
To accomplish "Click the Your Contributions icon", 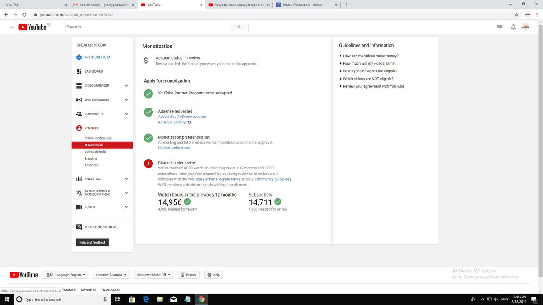I will coord(79,227).
